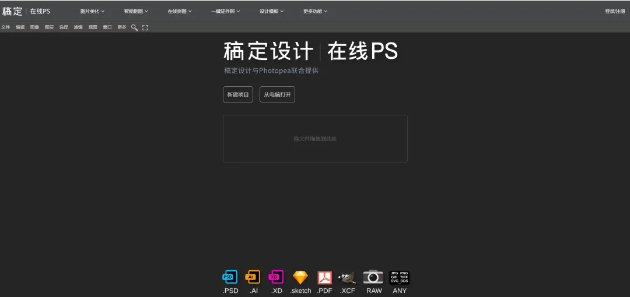
Task: Click the 登录/注册 link
Action: 615,11
